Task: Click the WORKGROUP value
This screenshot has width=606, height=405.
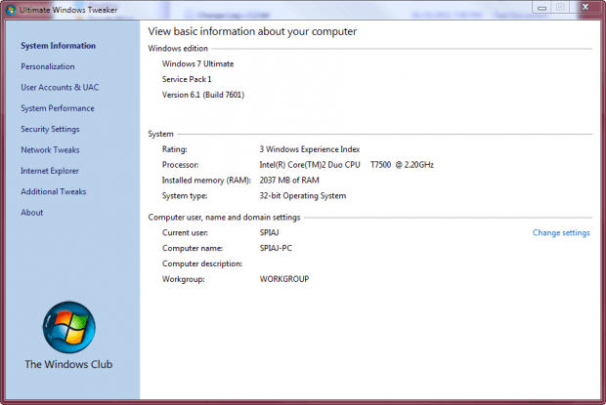Action: (x=284, y=279)
